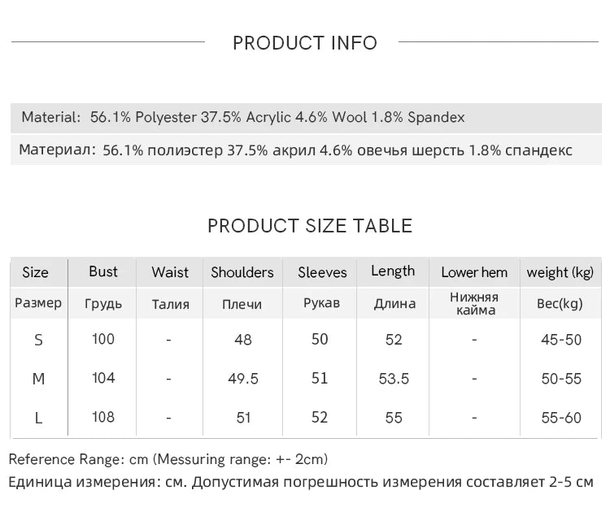Image resolution: width=610 pixels, height=512 pixels.
Task: Click the bust value 104
Action: [103, 378]
